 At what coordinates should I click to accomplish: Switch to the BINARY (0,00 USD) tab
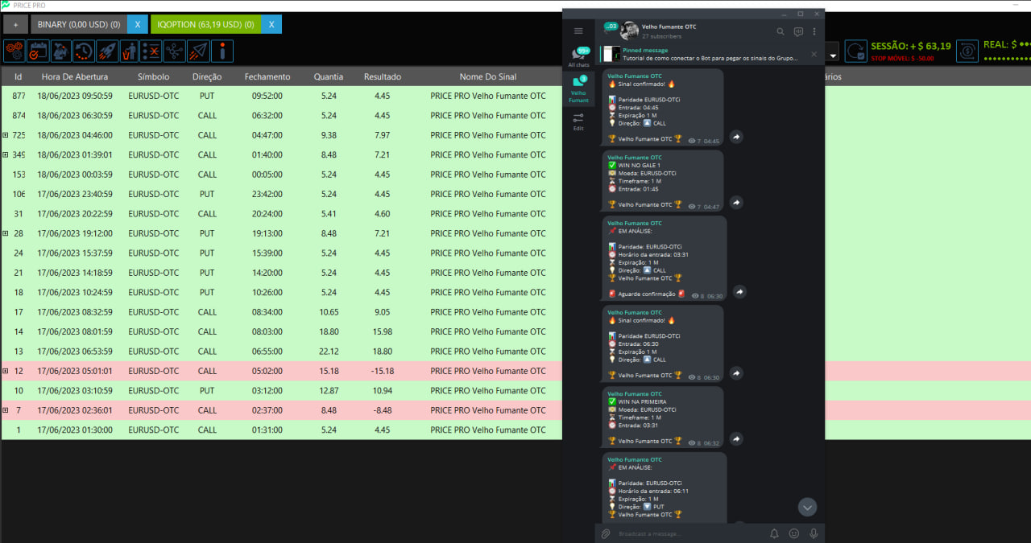click(79, 25)
